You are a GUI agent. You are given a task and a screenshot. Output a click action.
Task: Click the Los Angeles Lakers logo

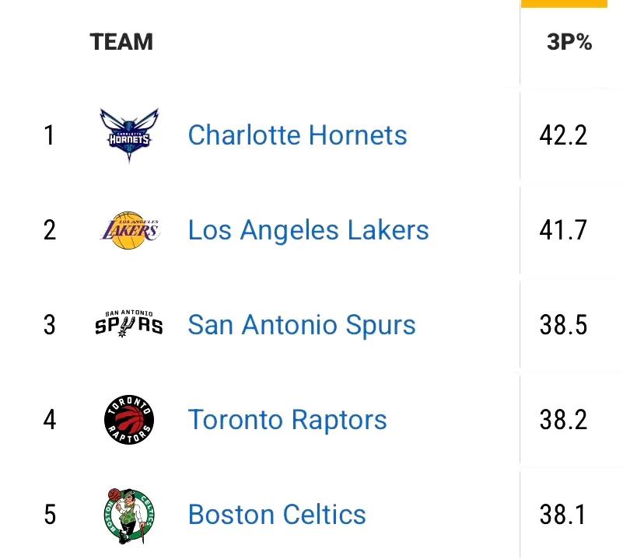point(129,230)
